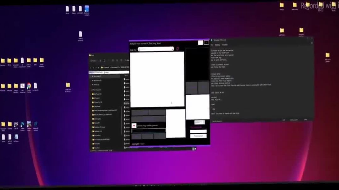Open the Look In dropdown in the app
The width and height of the screenshot is (339, 190).
coord(156,49)
